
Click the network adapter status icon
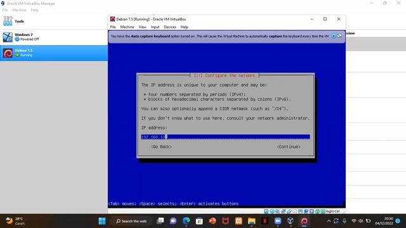click(x=284, y=211)
